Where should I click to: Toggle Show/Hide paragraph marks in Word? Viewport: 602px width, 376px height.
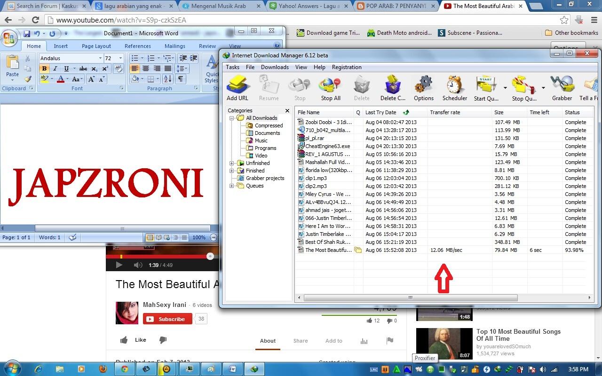[181, 79]
